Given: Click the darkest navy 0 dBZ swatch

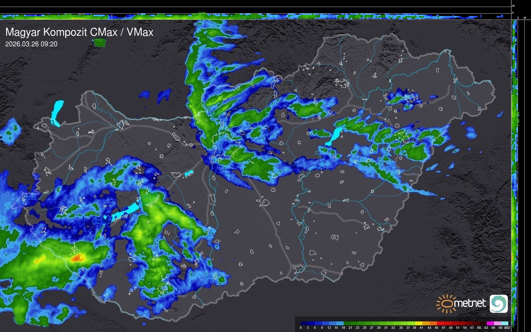Looking at the screenshot, I should [304, 323].
